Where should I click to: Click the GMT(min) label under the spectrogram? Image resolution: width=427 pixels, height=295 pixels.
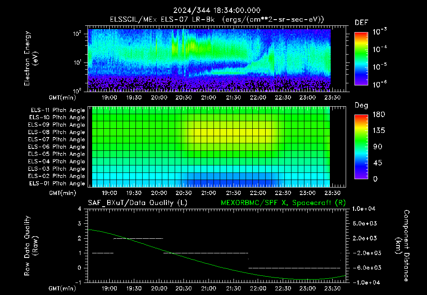point(63,97)
